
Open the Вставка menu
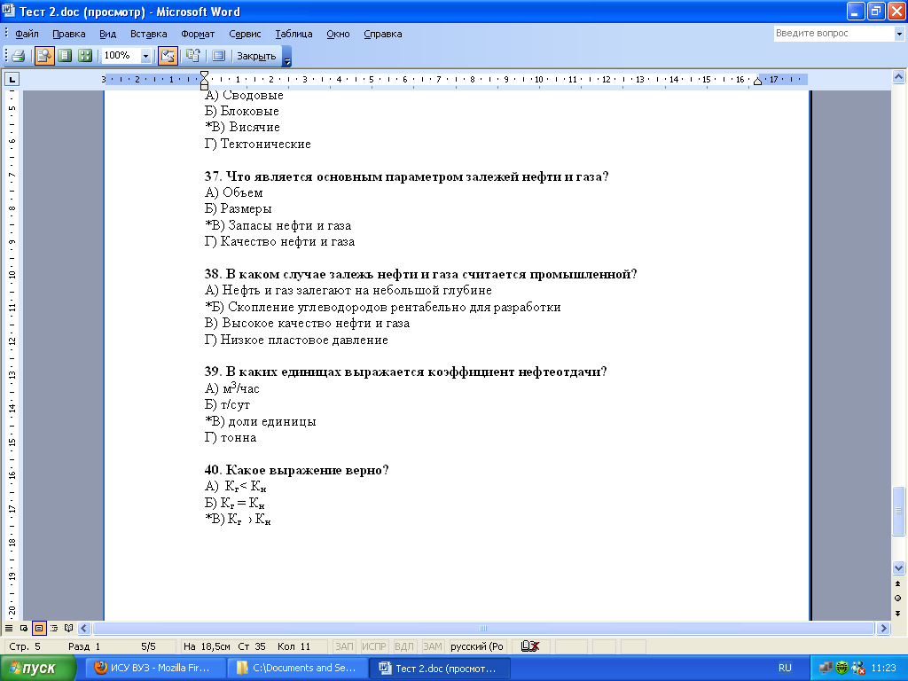(148, 34)
